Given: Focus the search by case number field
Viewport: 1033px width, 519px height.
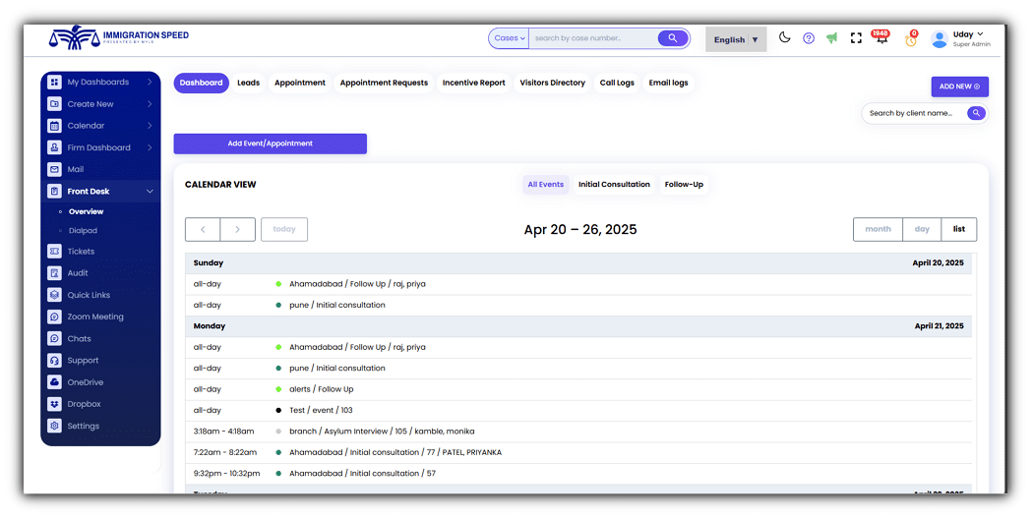Looking at the screenshot, I should click(595, 38).
